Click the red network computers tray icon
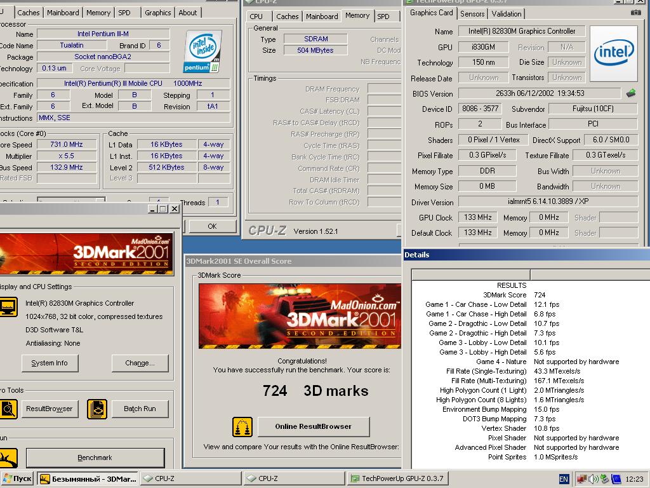The width and height of the screenshot is (650, 488). click(581, 479)
